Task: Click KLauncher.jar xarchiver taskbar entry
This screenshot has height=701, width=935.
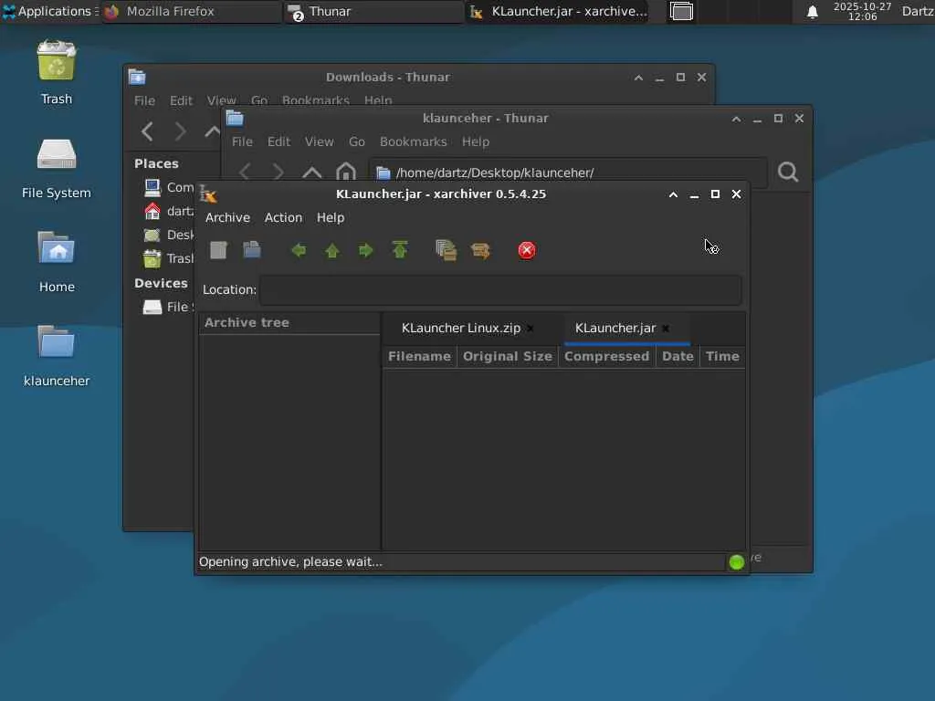Action: 558,11
